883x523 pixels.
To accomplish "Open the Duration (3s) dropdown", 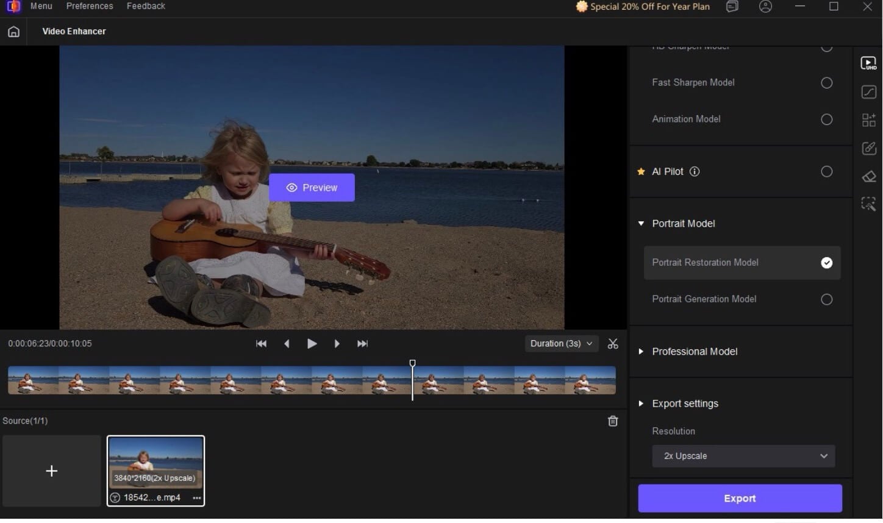I will coord(561,344).
